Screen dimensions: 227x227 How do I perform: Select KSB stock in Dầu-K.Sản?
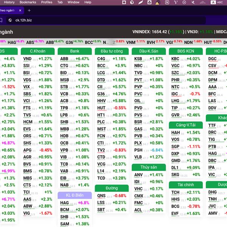pyautogui.click(x=149, y=59)
